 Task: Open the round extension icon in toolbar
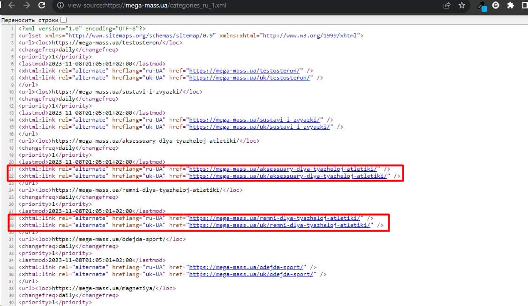(496, 5)
